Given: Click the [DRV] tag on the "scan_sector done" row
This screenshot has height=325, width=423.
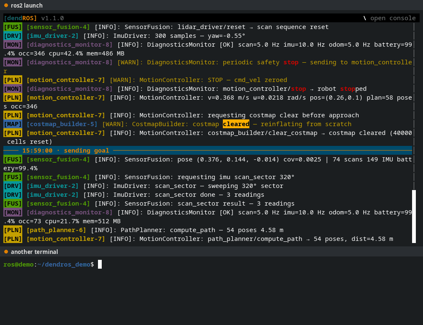Looking at the screenshot, I should pos(13,195).
